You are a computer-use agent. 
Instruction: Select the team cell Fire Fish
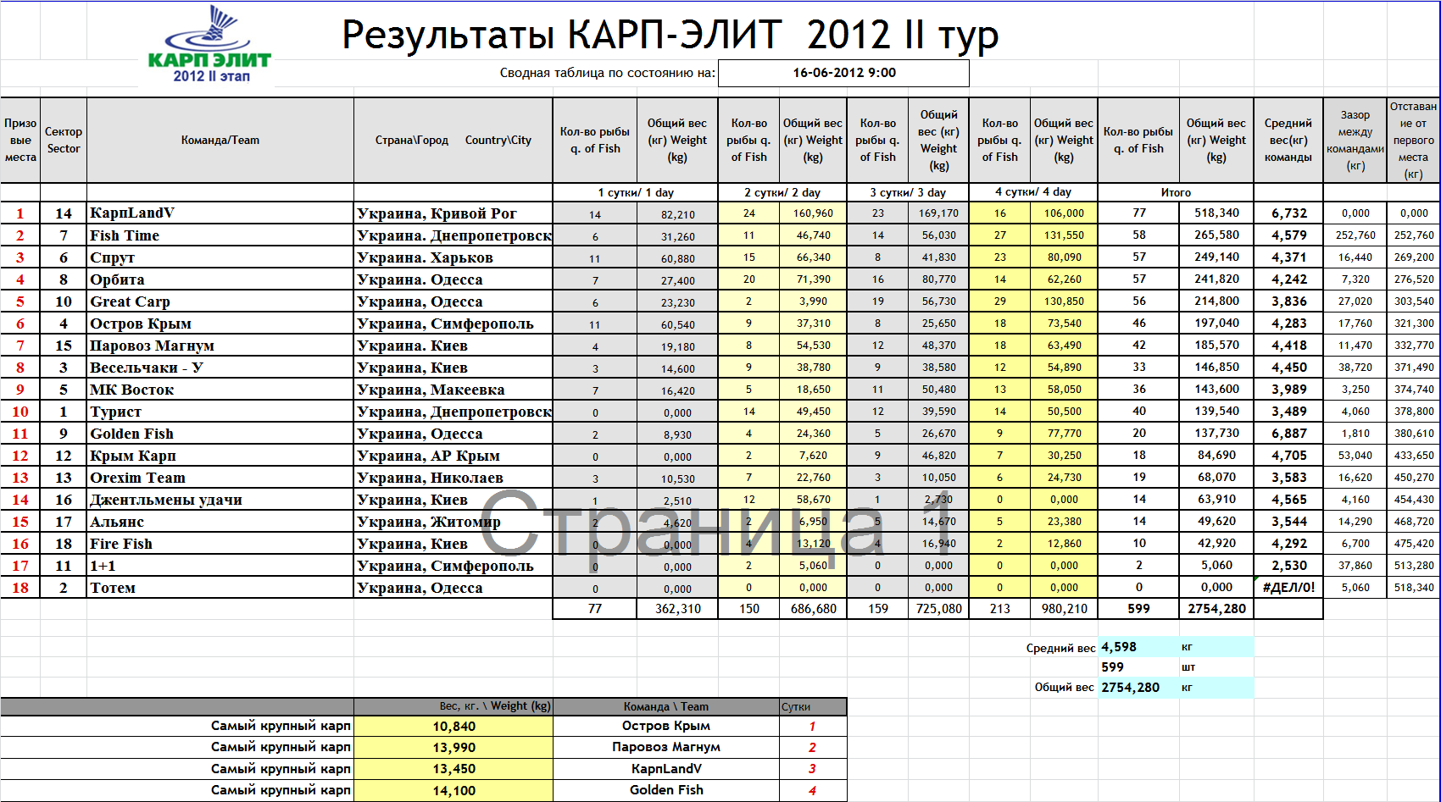pos(220,544)
